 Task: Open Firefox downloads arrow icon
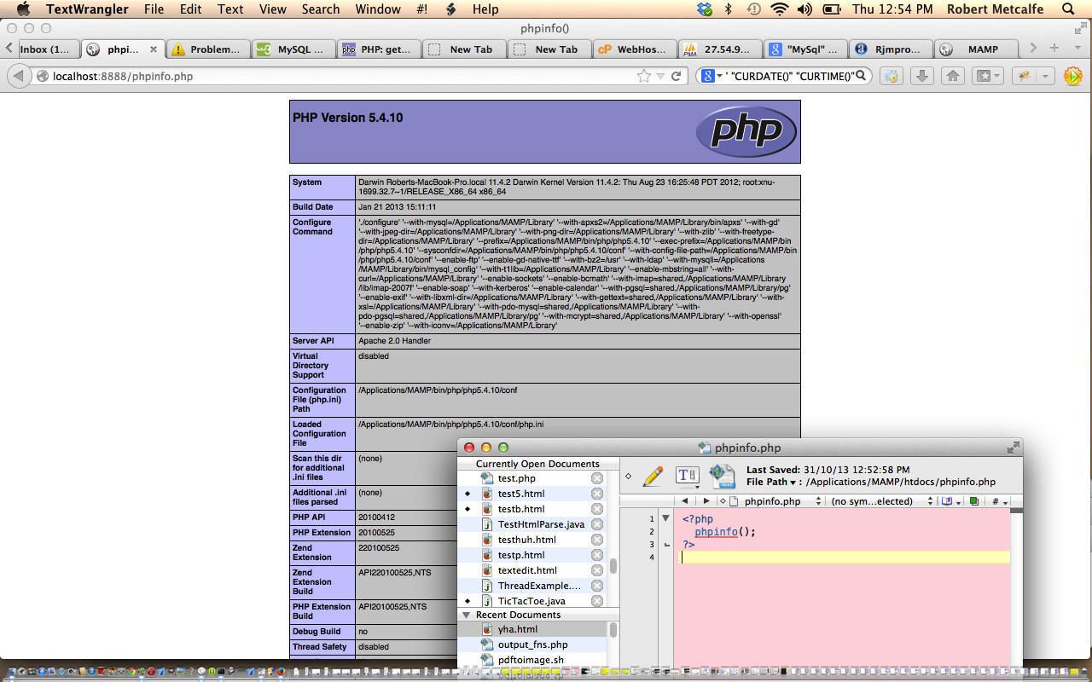pyautogui.click(x=921, y=76)
